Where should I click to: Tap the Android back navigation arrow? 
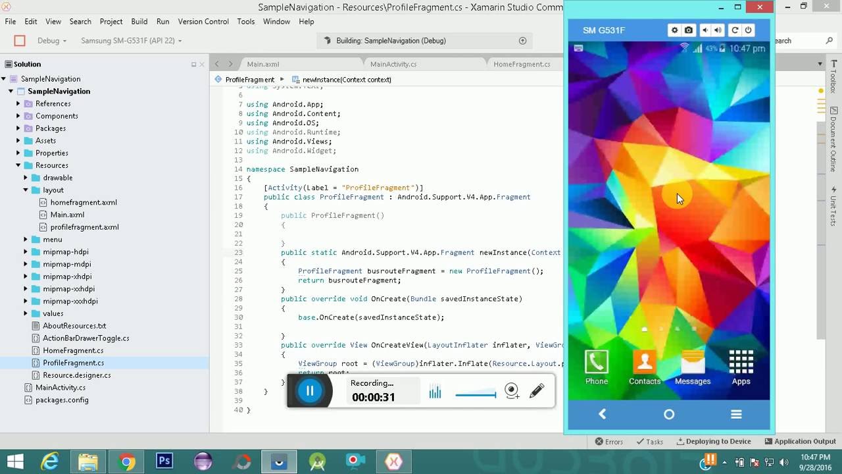pos(603,414)
